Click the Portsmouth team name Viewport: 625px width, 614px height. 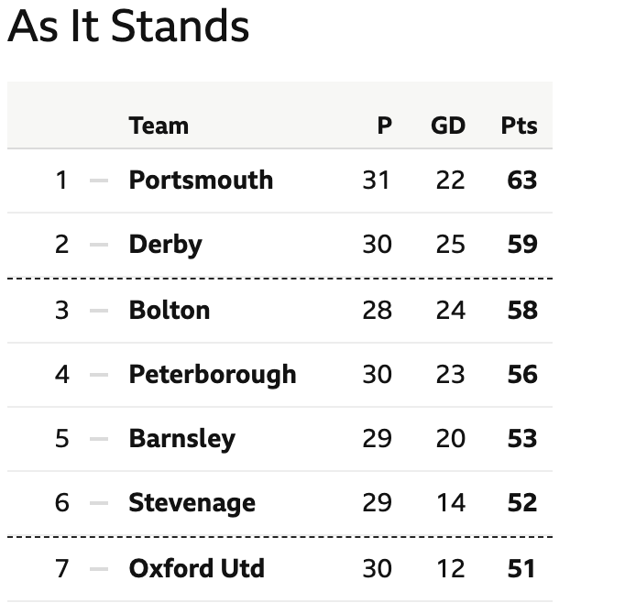pyautogui.click(x=201, y=181)
